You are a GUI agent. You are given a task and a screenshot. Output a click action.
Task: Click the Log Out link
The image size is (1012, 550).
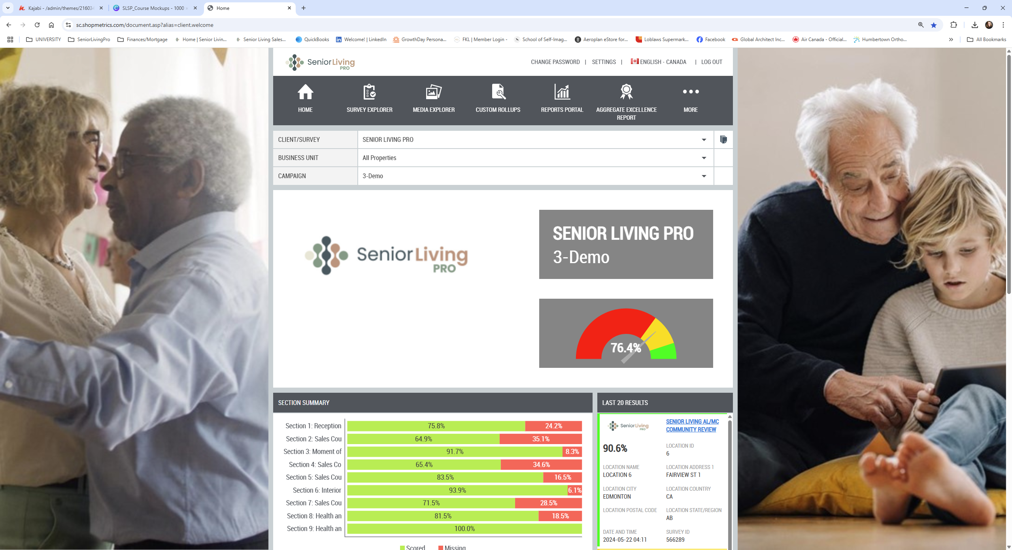711,62
